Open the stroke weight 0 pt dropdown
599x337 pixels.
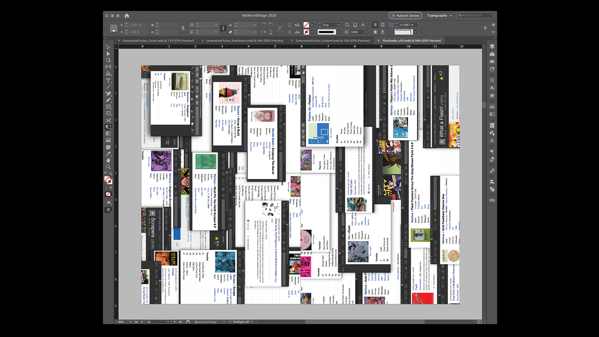[338, 25]
